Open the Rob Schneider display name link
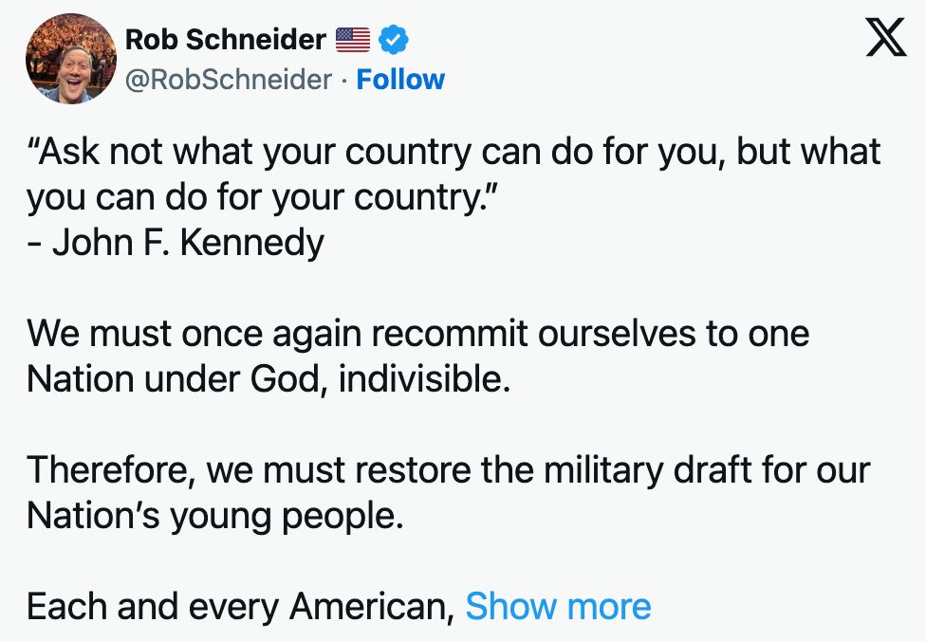The height and width of the screenshot is (641, 926). pyautogui.click(x=225, y=40)
